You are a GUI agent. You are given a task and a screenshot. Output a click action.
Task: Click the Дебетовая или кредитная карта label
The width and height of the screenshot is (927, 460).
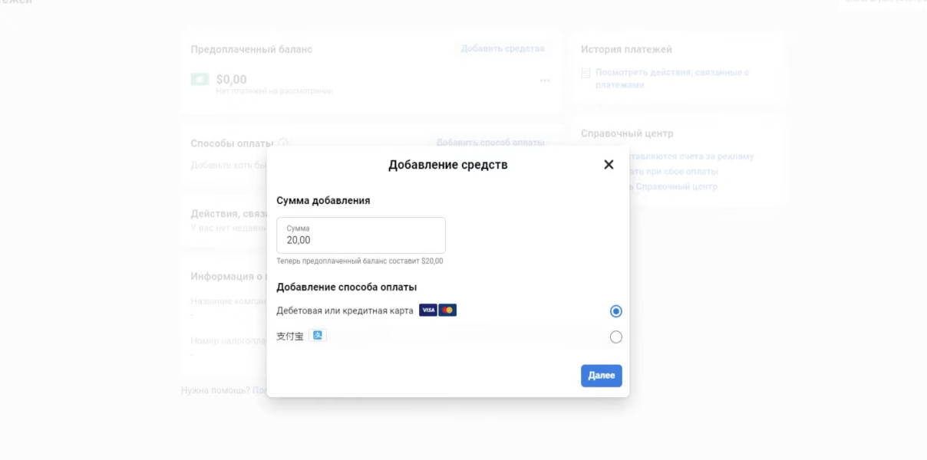(345, 310)
